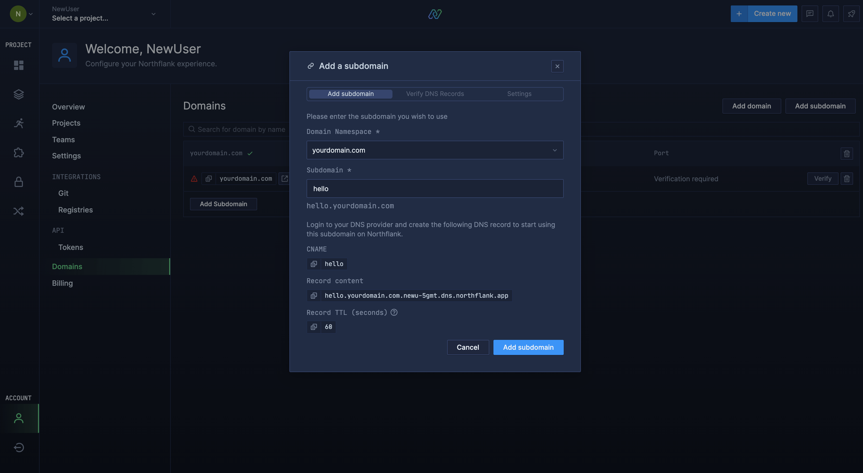Open Projects in account menu
The height and width of the screenshot is (473, 863).
[x=66, y=123]
